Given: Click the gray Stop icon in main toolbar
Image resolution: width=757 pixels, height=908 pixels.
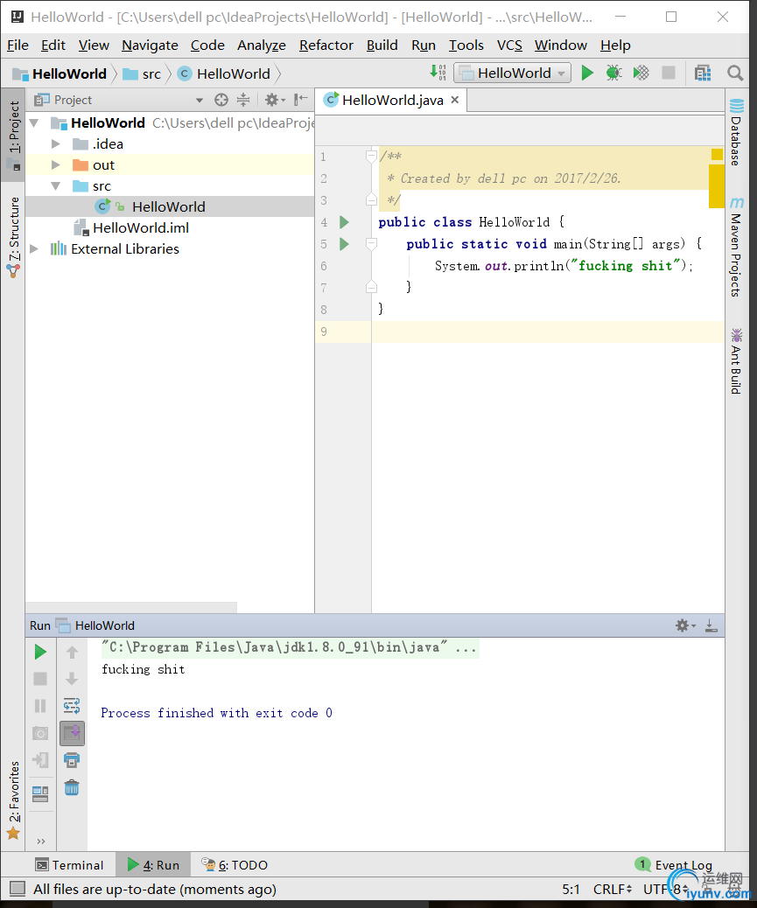Looking at the screenshot, I should click(669, 73).
